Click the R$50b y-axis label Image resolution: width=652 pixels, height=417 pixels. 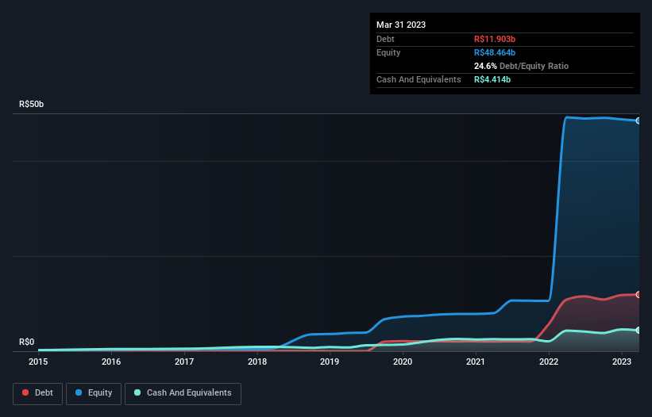[31, 104]
